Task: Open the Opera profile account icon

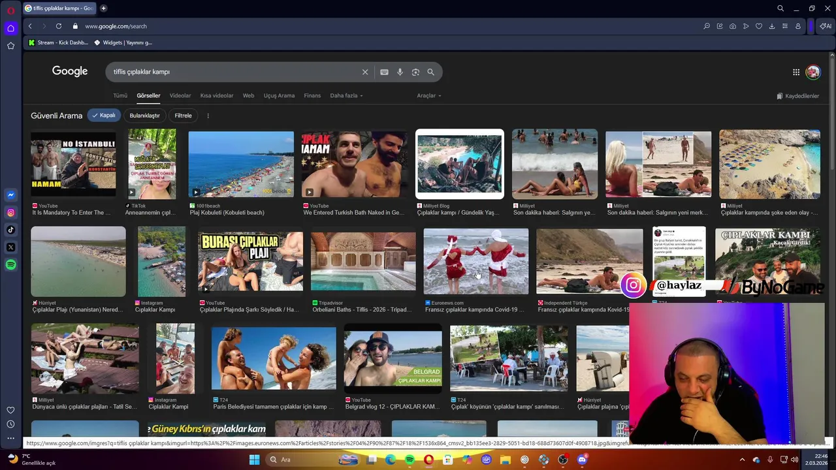Action: pyautogui.click(x=798, y=26)
